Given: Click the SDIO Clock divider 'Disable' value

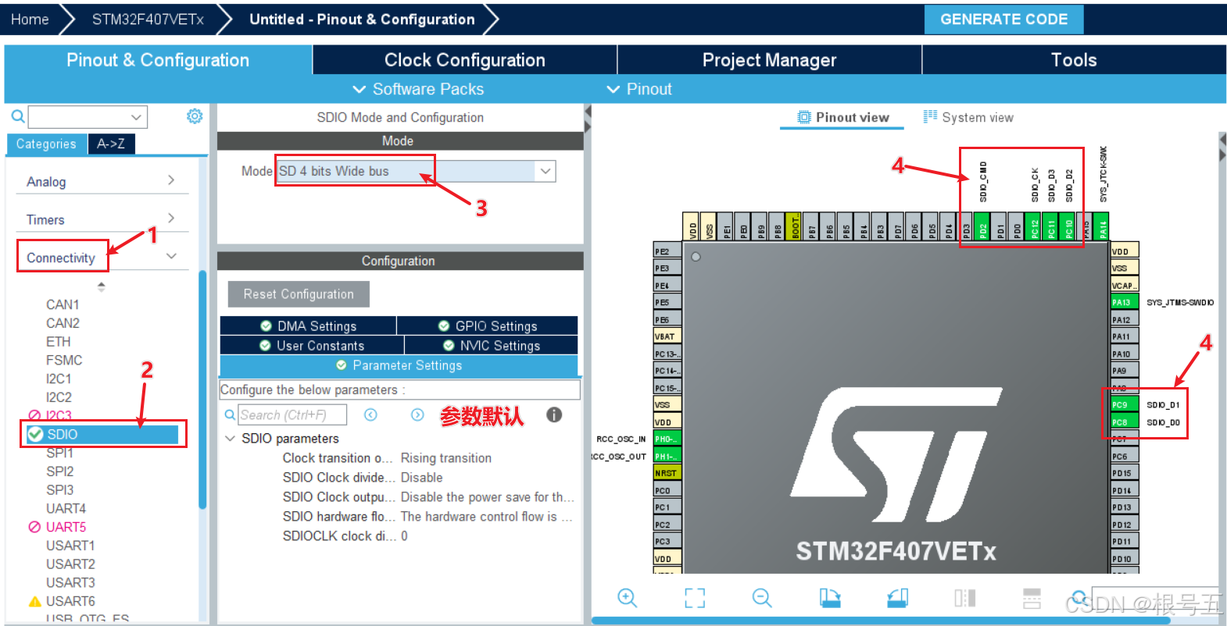Looking at the screenshot, I should click(x=422, y=478).
